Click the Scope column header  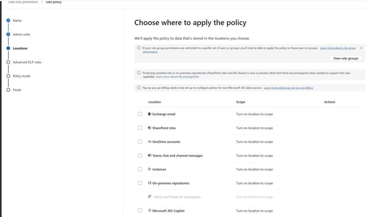240,102
